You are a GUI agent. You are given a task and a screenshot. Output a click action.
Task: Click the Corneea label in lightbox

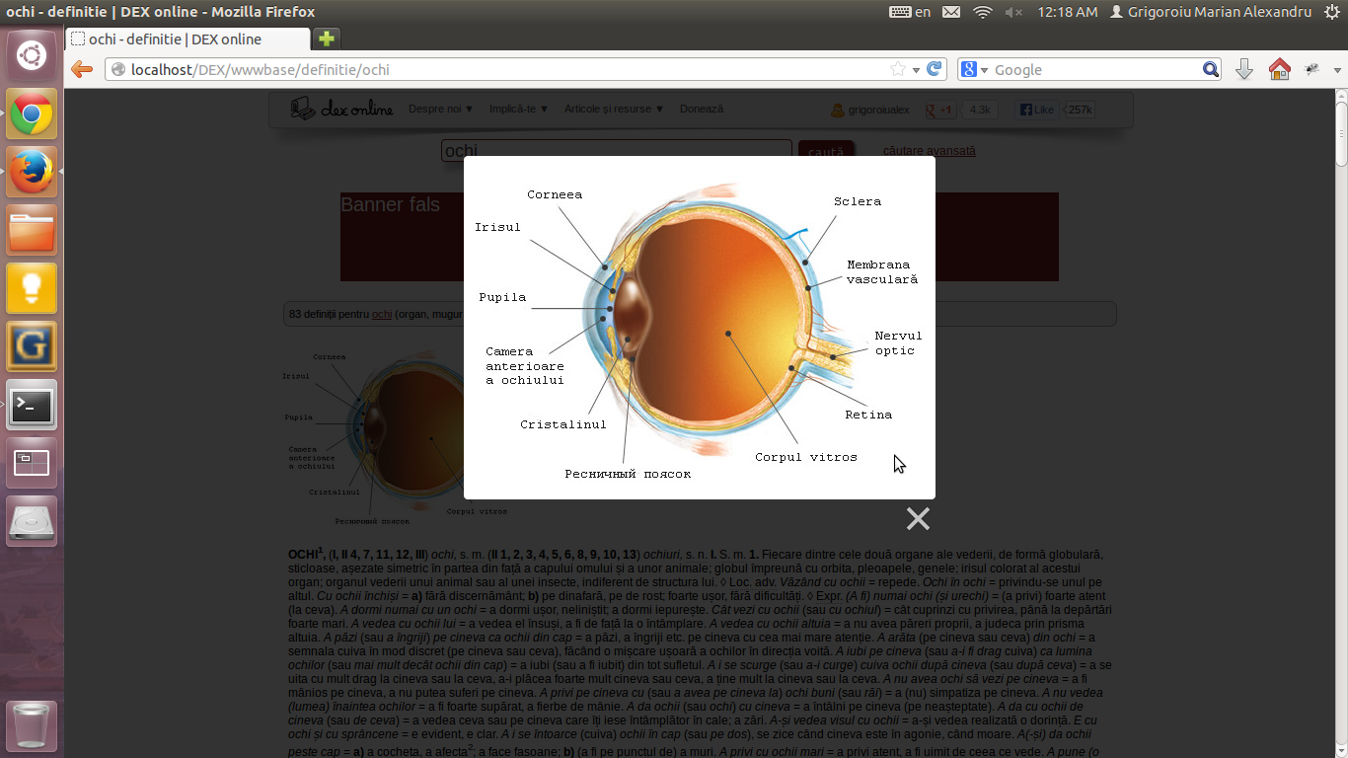click(x=555, y=194)
